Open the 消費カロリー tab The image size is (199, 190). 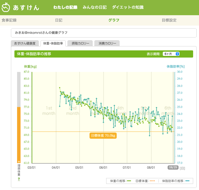[107, 43]
